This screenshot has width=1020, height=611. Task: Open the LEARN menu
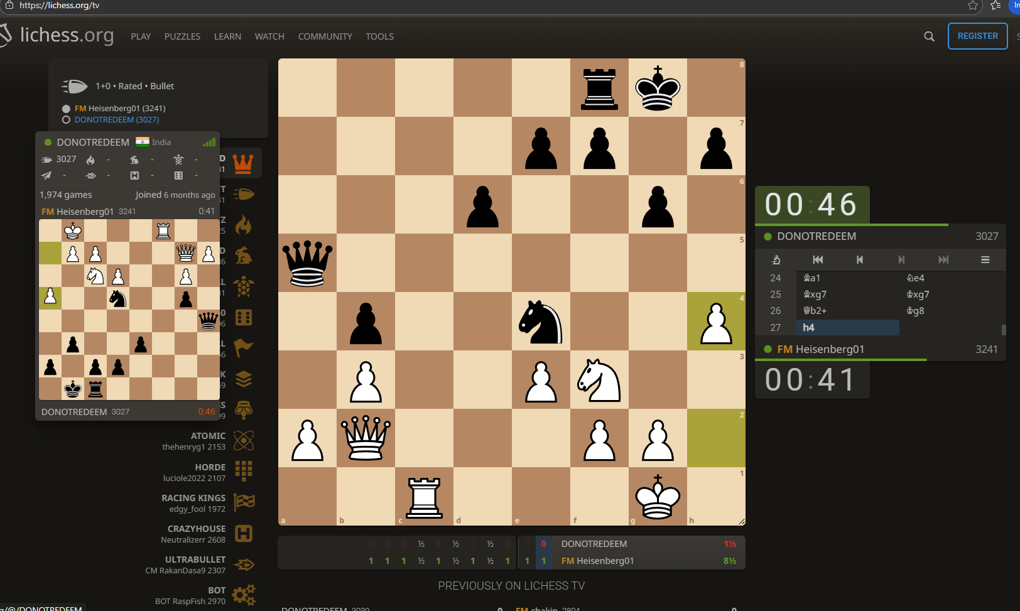pyautogui.click(x=227, y=36)
